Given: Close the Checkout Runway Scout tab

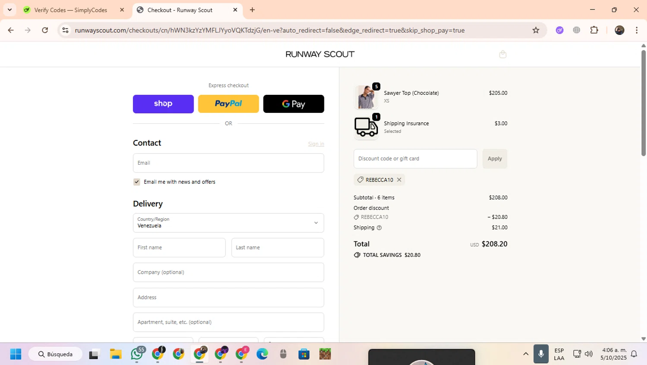Looking at the screenshot, I should tap(235, 10).
